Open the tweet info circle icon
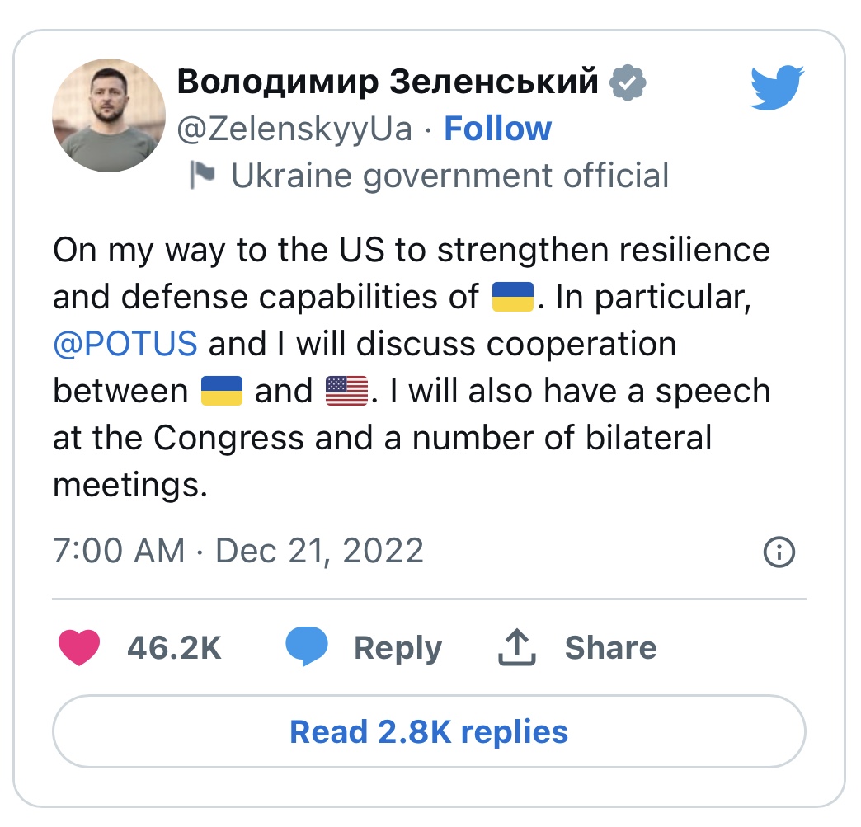This screenshot has width=861, height=827. (x=779, y=552)
